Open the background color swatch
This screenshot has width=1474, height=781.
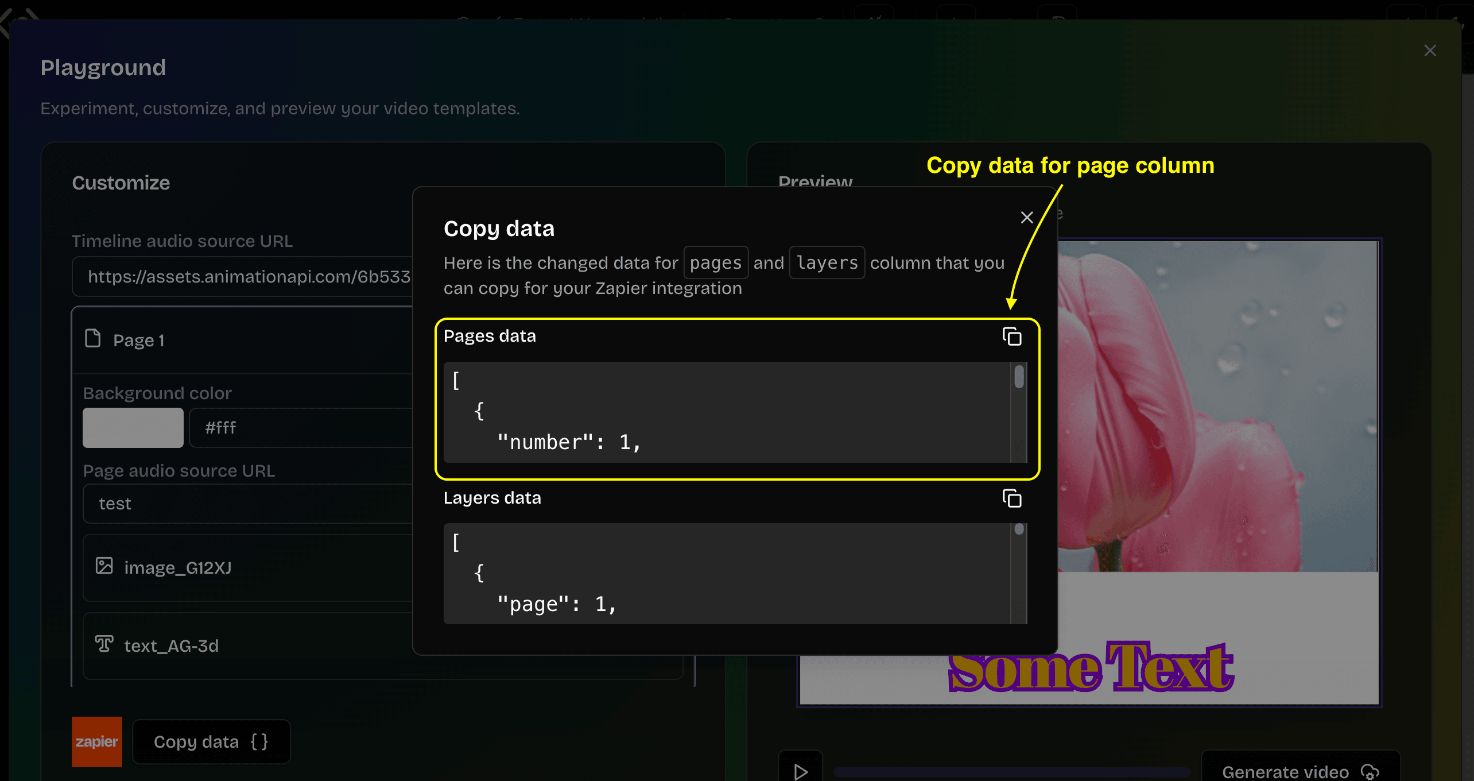[x=133, y=428]
